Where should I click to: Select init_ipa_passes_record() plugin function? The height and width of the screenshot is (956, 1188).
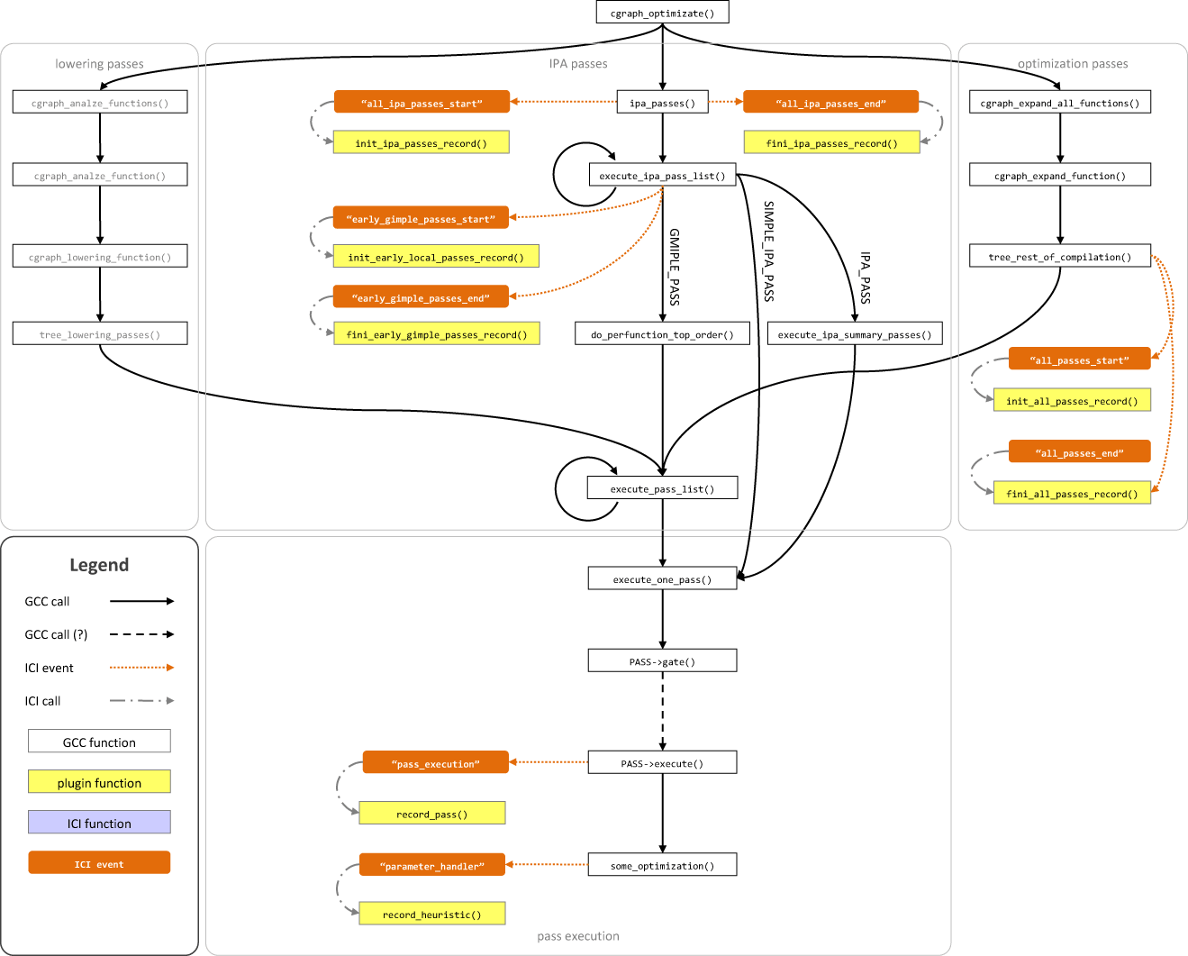(x=422, y=142)
